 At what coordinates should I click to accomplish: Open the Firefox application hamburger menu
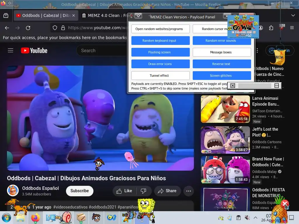[292, 28]
